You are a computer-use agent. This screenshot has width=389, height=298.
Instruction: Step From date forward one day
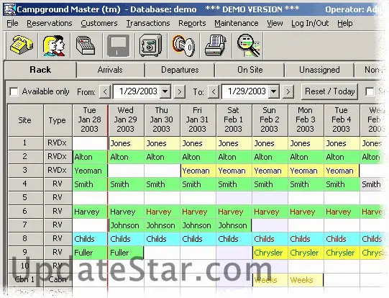[180, 92]
